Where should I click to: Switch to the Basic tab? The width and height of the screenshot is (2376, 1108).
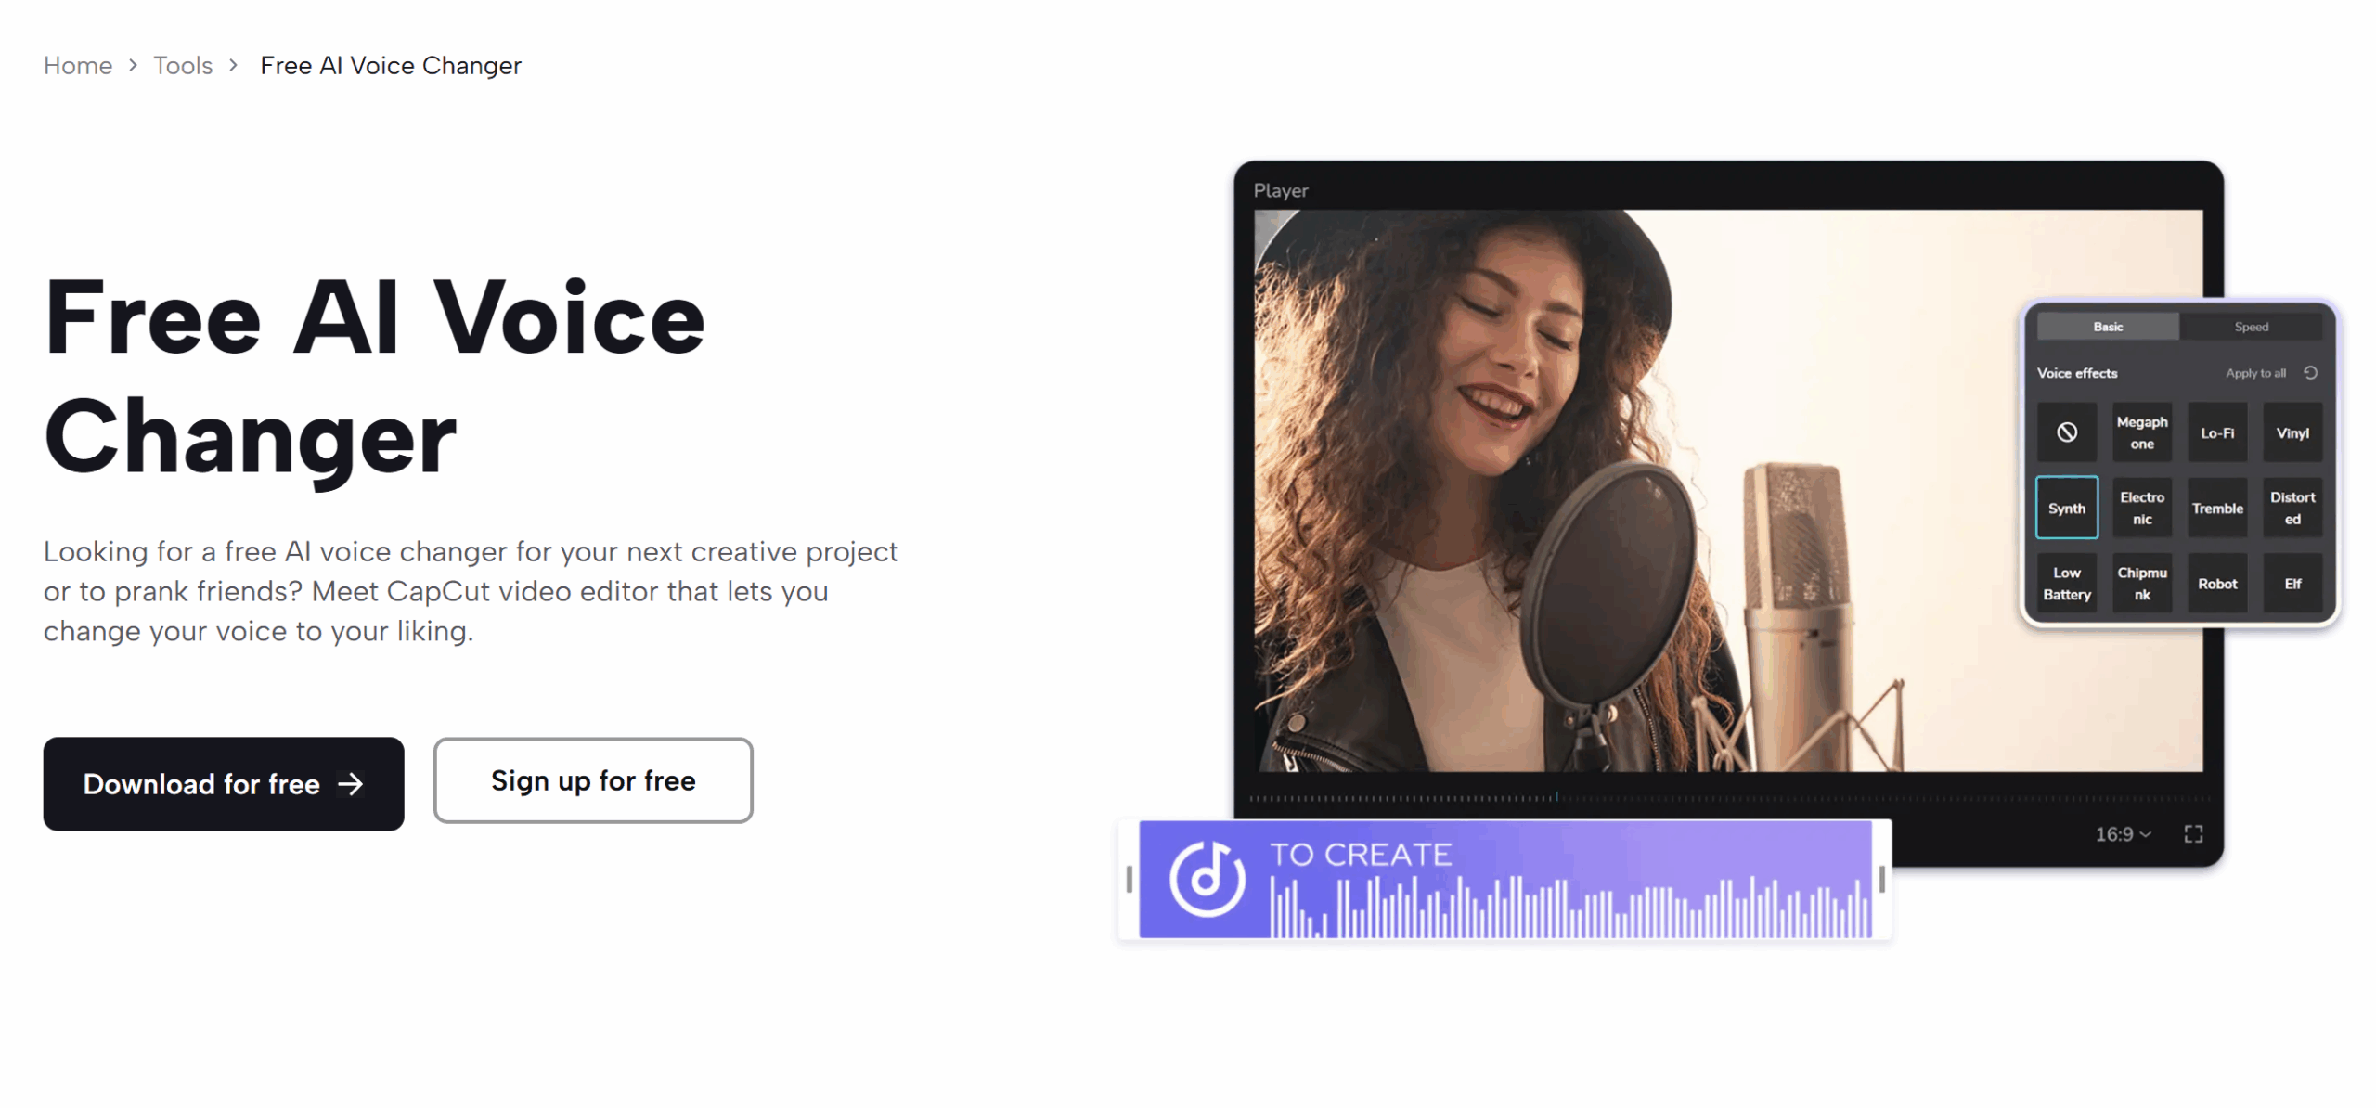2108,327
